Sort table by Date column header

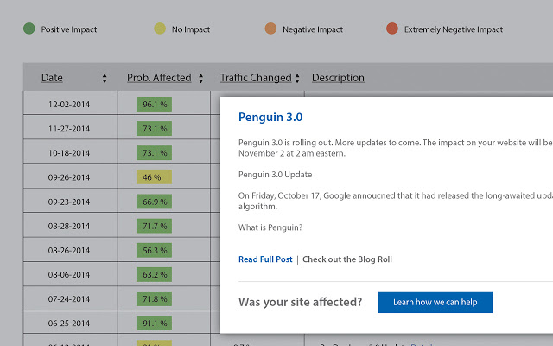point(52,78)
